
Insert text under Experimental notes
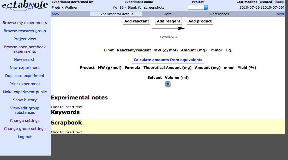67,107
